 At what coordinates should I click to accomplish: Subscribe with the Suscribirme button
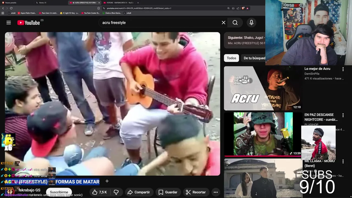click(x=59, y=192)
